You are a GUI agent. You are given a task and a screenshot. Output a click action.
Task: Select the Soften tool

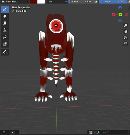click(5, 16)
